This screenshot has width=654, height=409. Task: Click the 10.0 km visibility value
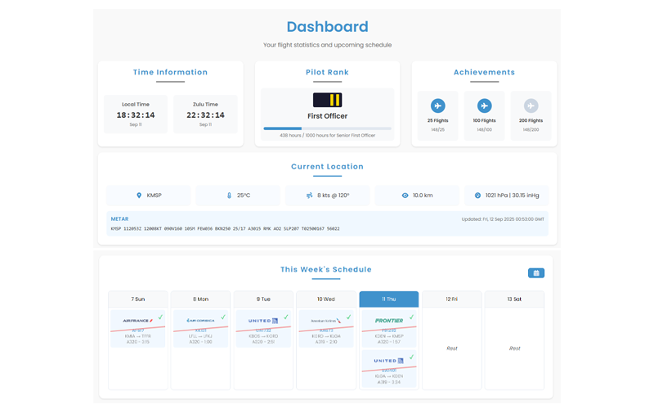coord(423,196)
